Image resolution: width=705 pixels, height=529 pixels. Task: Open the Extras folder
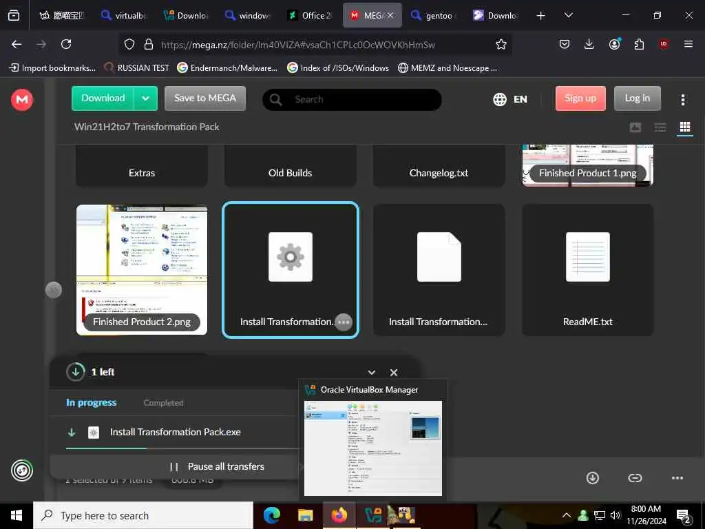point(142,167)
